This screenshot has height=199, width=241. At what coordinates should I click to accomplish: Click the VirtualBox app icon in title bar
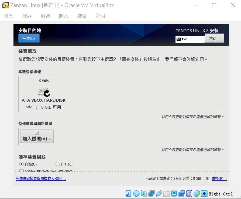click(x=6, y=5)
